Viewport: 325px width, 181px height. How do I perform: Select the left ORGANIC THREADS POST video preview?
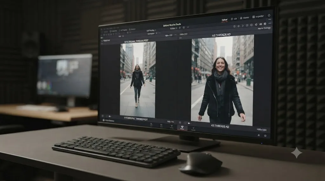(138, 80)
